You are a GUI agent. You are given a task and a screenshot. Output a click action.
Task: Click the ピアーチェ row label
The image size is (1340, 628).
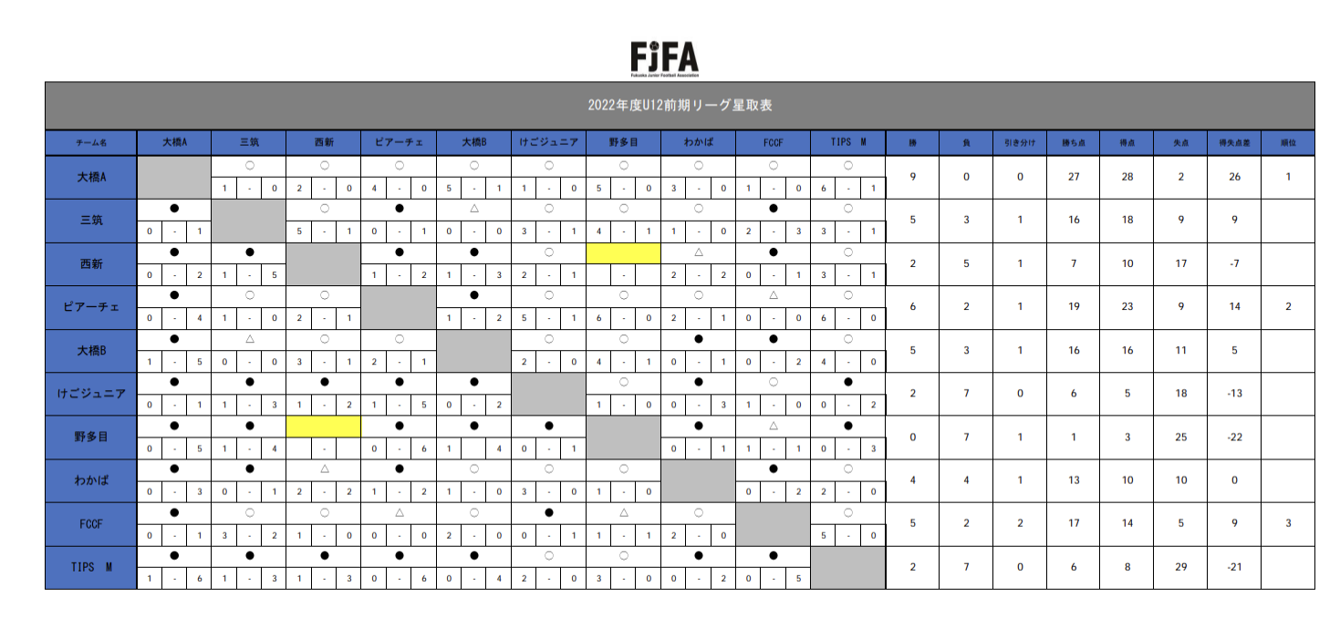[x=91, y=307]
